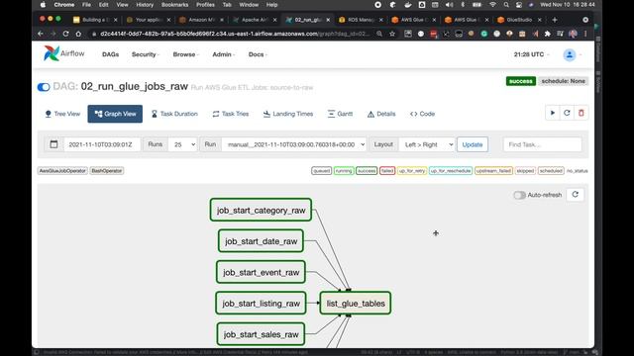Screen dimensions: 634x356
Task: Click the execution date input field
Action: coord(102,144)
